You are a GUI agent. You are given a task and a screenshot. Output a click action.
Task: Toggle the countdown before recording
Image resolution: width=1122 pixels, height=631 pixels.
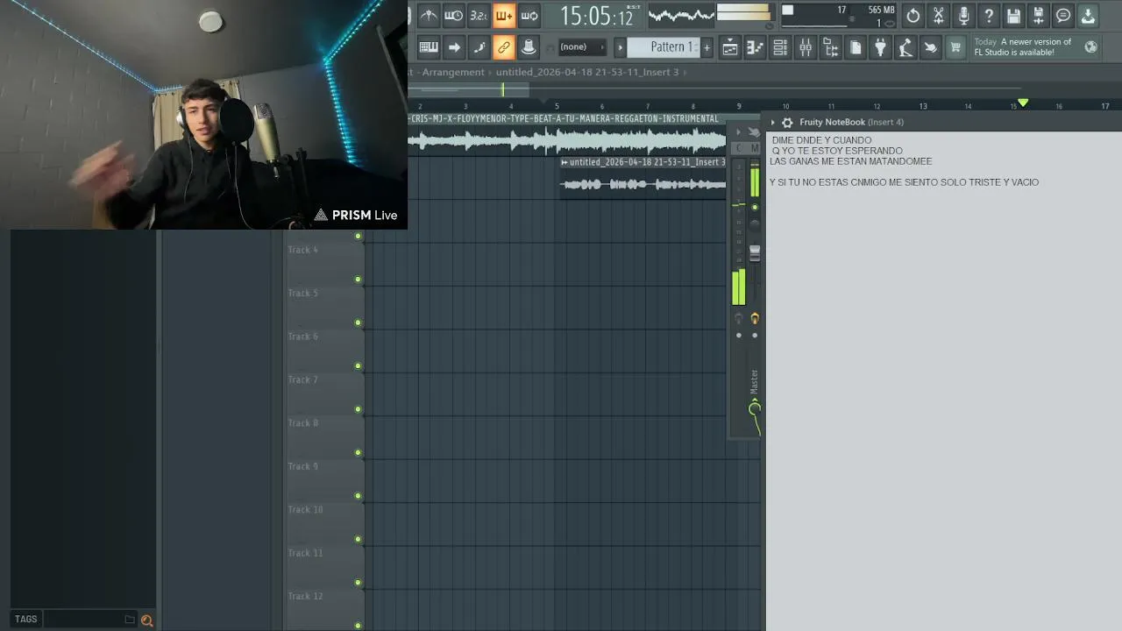click(479, 15)
